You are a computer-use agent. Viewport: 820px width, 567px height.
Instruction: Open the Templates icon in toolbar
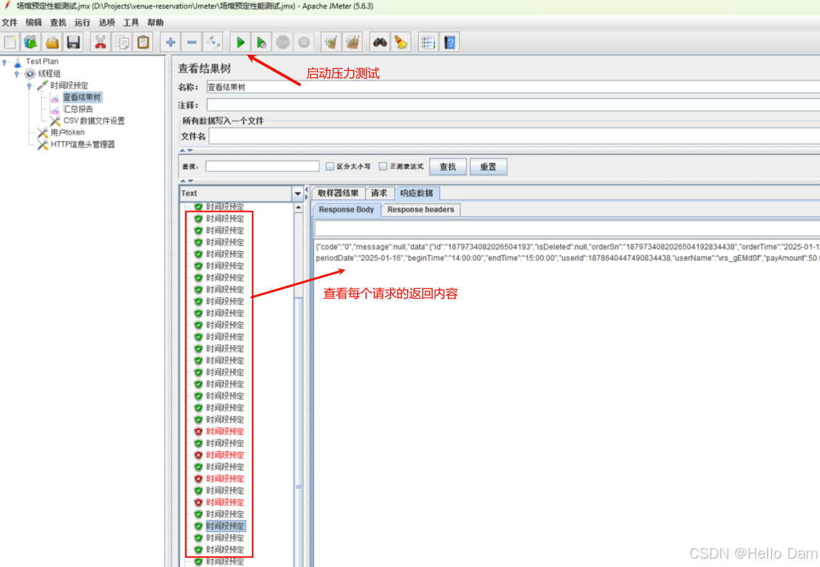coord(31,42)
